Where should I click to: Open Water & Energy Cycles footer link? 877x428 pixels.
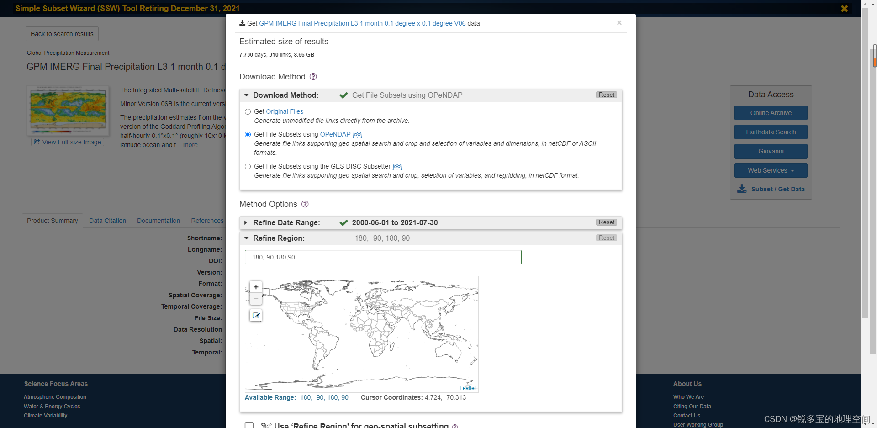52,407
